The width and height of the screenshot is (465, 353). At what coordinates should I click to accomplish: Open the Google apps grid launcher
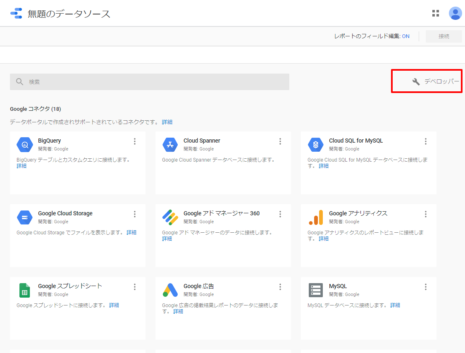pyautogui.click(x=435, y=13)
